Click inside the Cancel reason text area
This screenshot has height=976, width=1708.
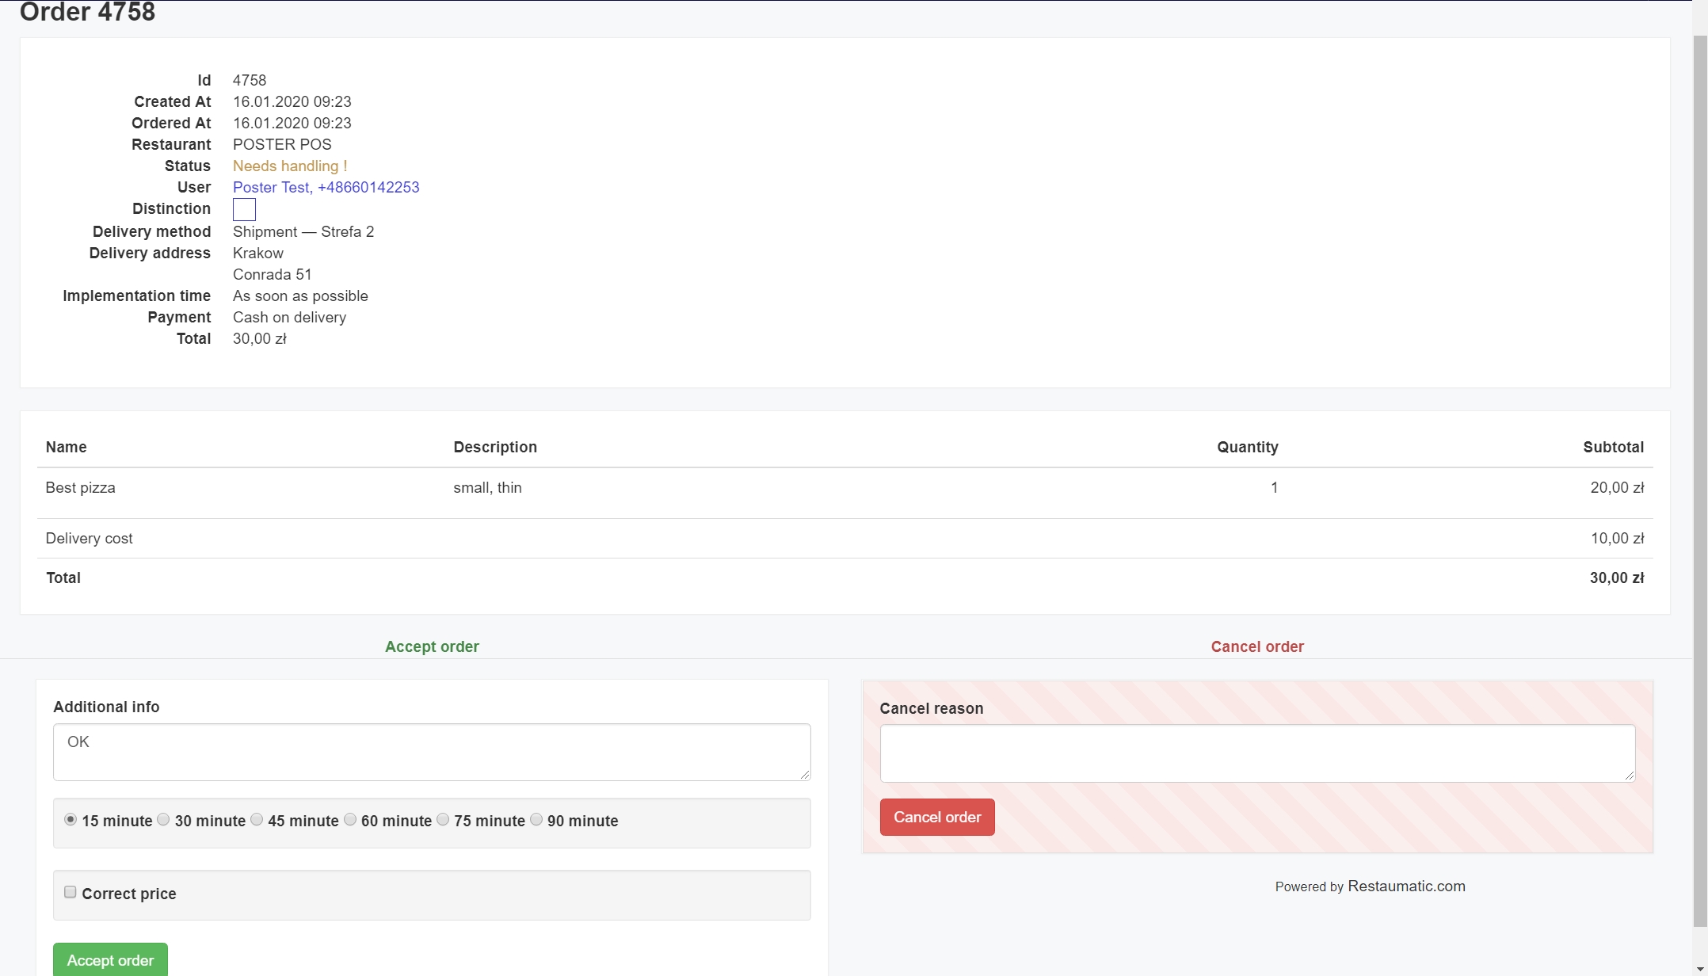tap(1256, 753)
